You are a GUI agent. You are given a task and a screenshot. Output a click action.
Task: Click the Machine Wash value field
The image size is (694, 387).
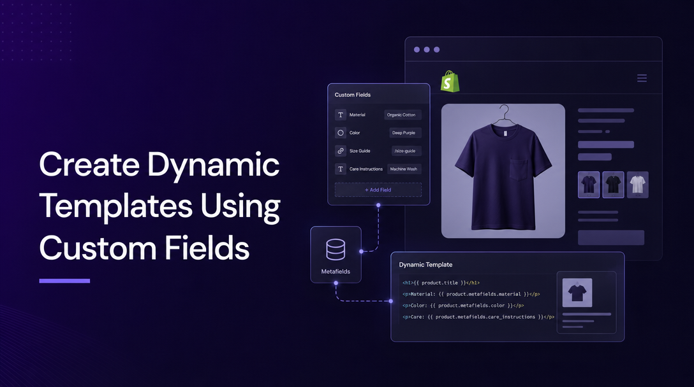click(404, 169)
